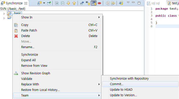The image size is (179, 99).
Task: Switch to Conflicts Mode red arrow icon
Action: [99, 3]
